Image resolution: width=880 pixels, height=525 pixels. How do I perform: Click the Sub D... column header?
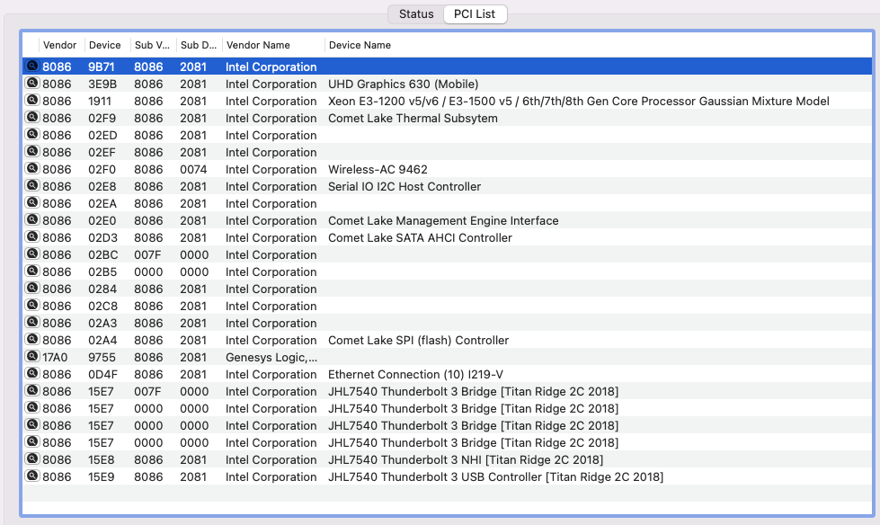tap(198, 45)
